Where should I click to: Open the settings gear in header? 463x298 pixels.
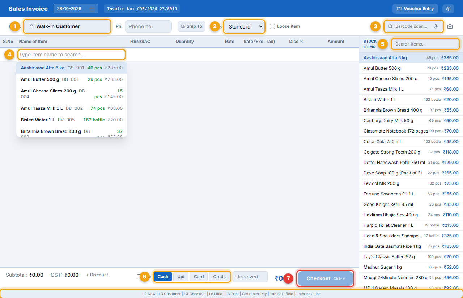click(449, 9)
